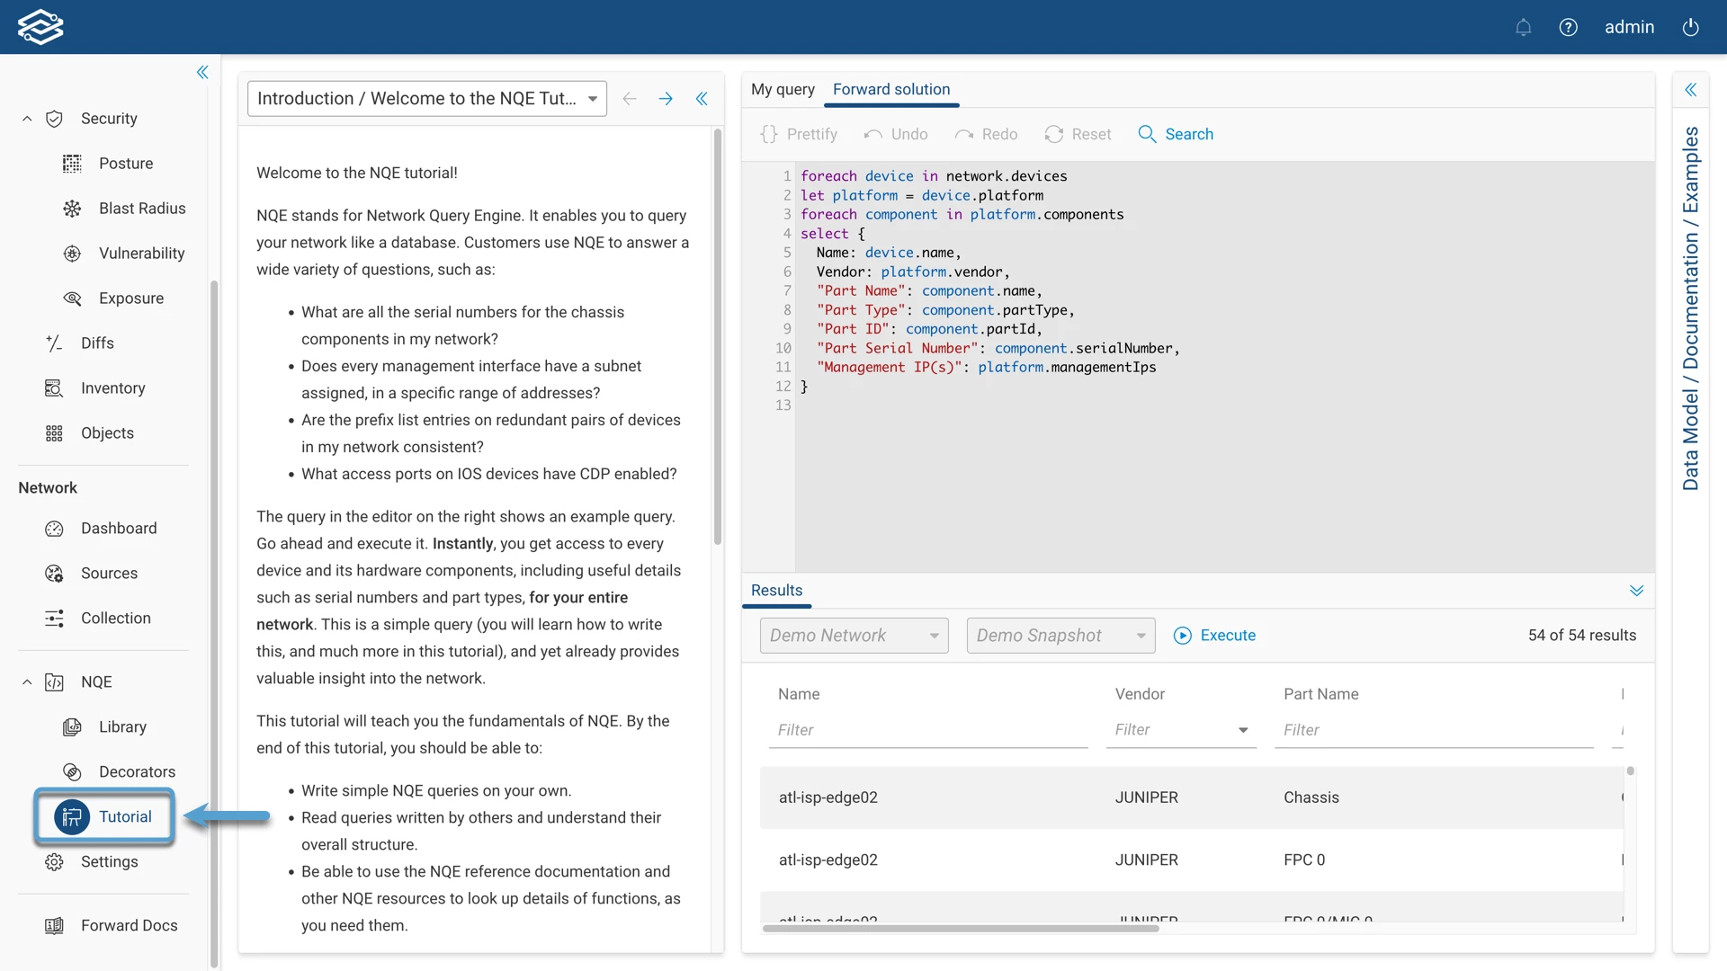This screenshot has height=971, width=1727.
Task: Open the Decorators page
Action: point(136,771)
